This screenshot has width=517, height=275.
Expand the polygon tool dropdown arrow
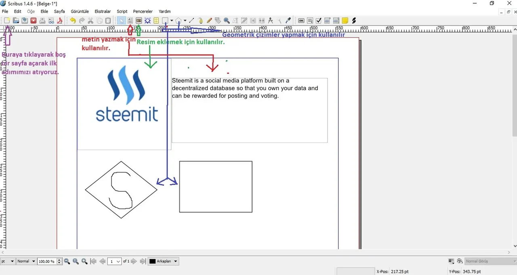185,21
